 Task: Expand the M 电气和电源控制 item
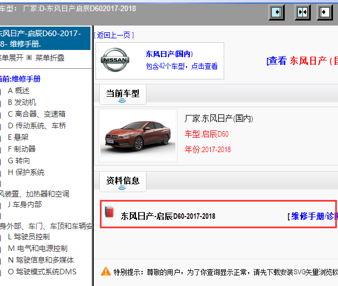pos(38,248)
